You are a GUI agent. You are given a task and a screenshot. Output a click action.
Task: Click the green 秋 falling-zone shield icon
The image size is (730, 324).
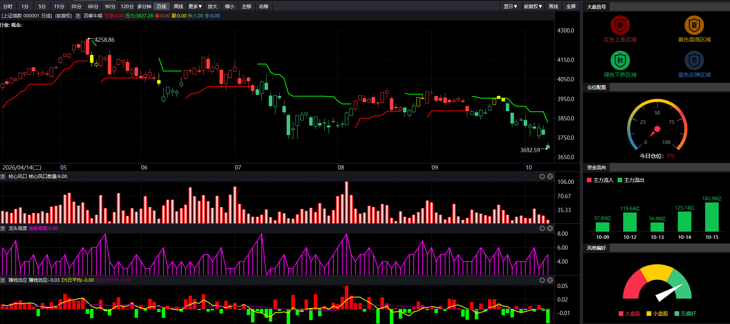point(620,60)
